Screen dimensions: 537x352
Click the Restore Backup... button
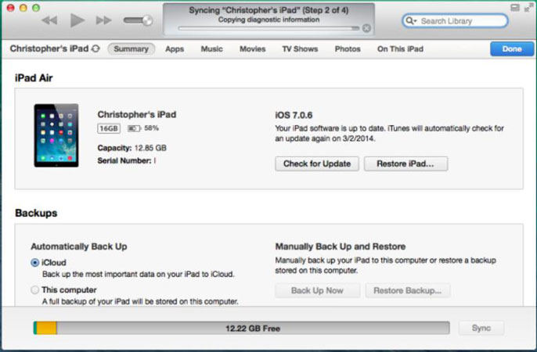tap(407, 290)
